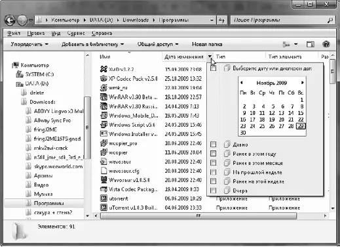Image resolution: width=340 pixels, height=247 pixels.
Task: Open the 'Вид' menu
Action: (56, 33)
